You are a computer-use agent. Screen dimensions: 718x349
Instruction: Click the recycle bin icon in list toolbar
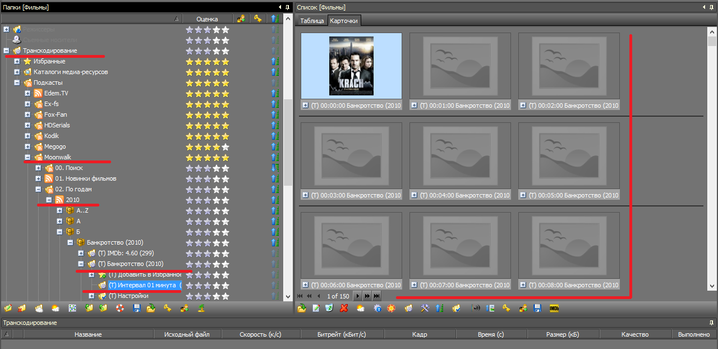(329, 308)
